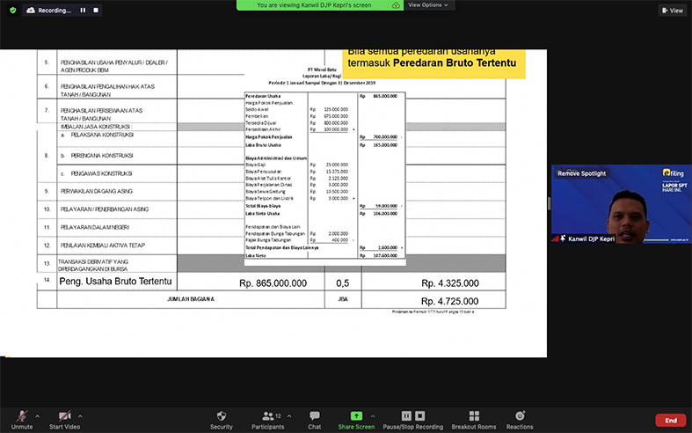Click the Laba Bruto Usaha line in report
692x433 pixels.
[x=264, y=145]
